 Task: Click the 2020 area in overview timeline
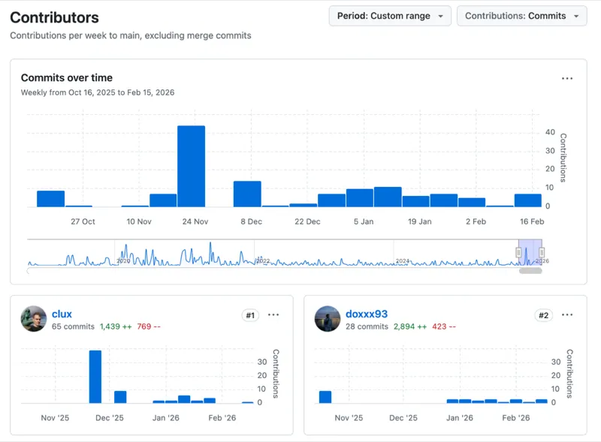tap(124, 260)
